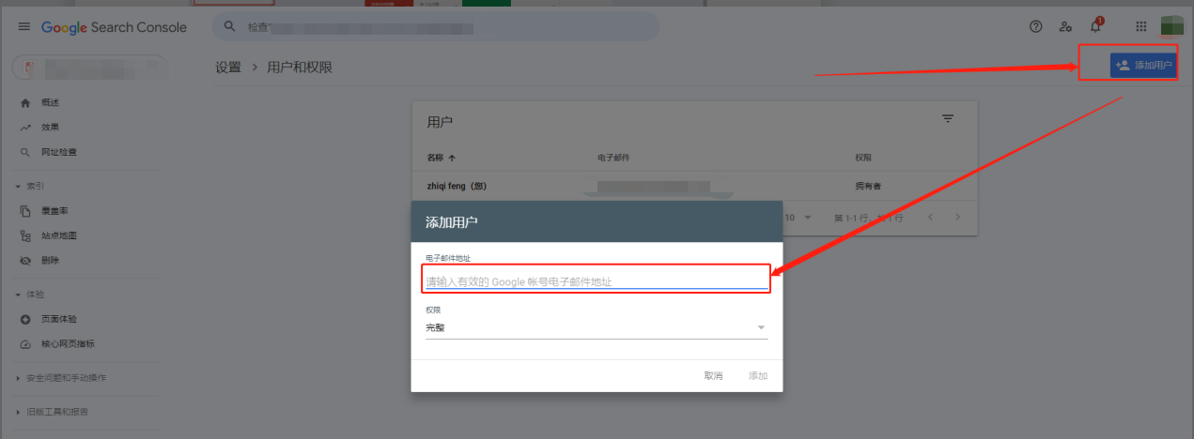Click the 添加用户 button at top right
The width and height of the screenshot is (1194, 439).
[x=1142, y=65]
